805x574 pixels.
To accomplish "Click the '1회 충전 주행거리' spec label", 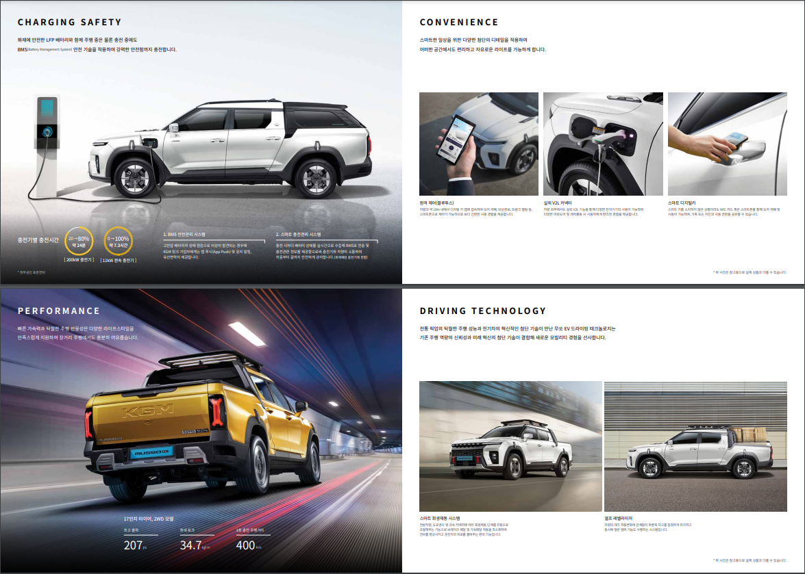I will [250, 530].
